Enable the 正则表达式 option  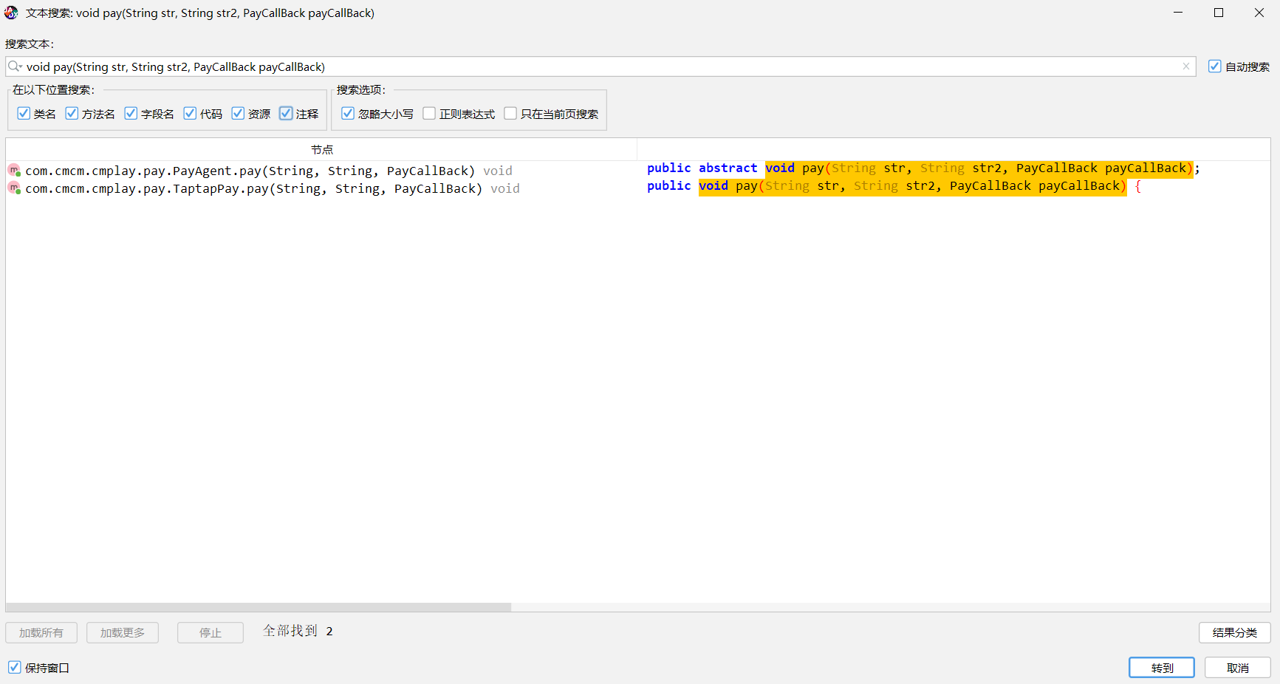pos(429,114)
